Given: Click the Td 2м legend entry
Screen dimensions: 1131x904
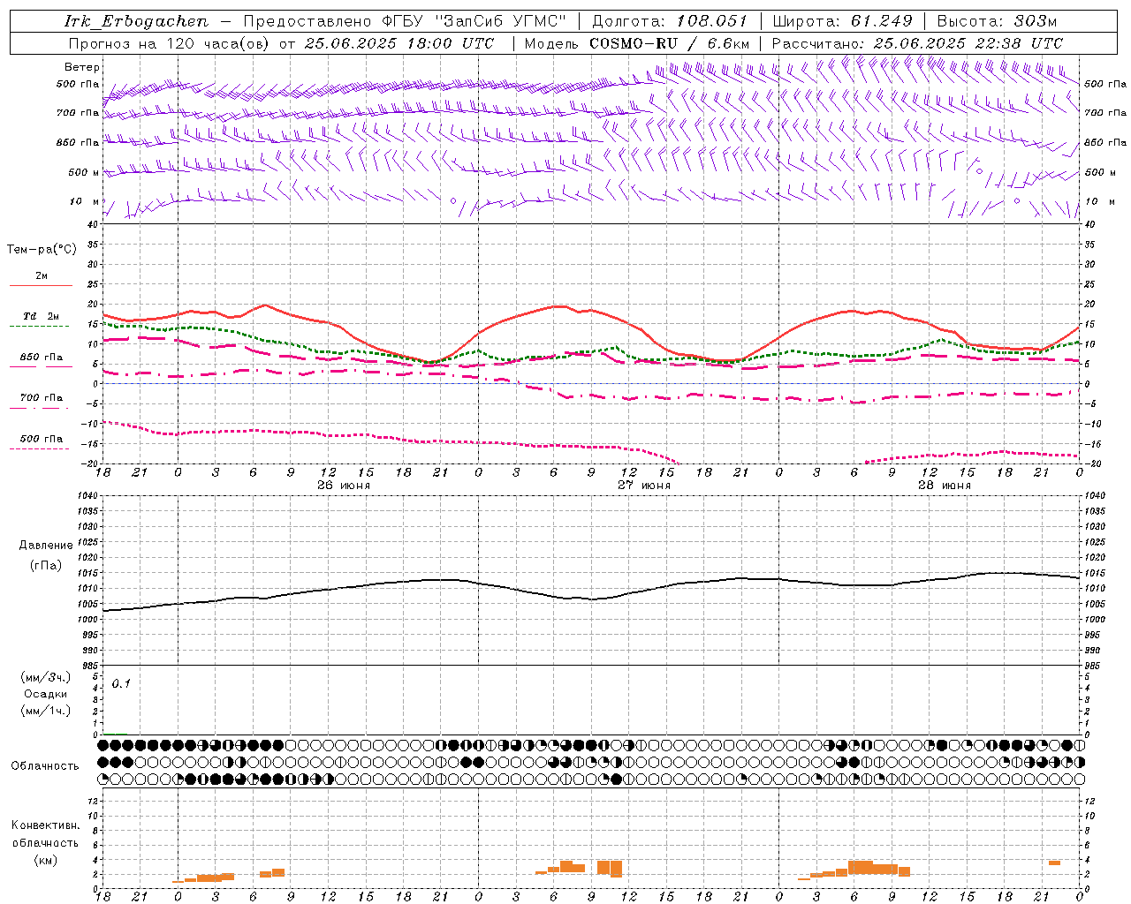Looking at the screenshot, I should point(42,316).
